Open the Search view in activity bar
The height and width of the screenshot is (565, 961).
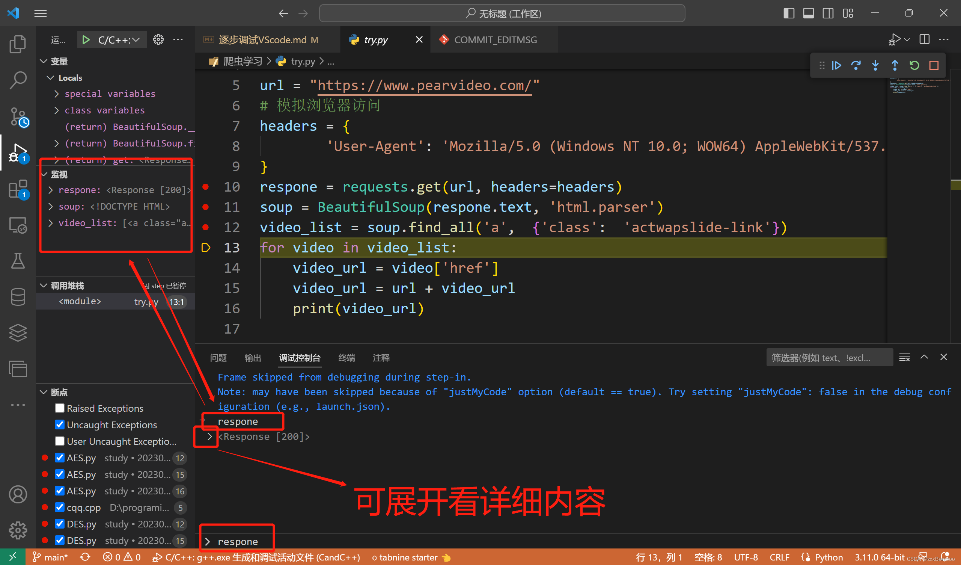tap(18, 80)
